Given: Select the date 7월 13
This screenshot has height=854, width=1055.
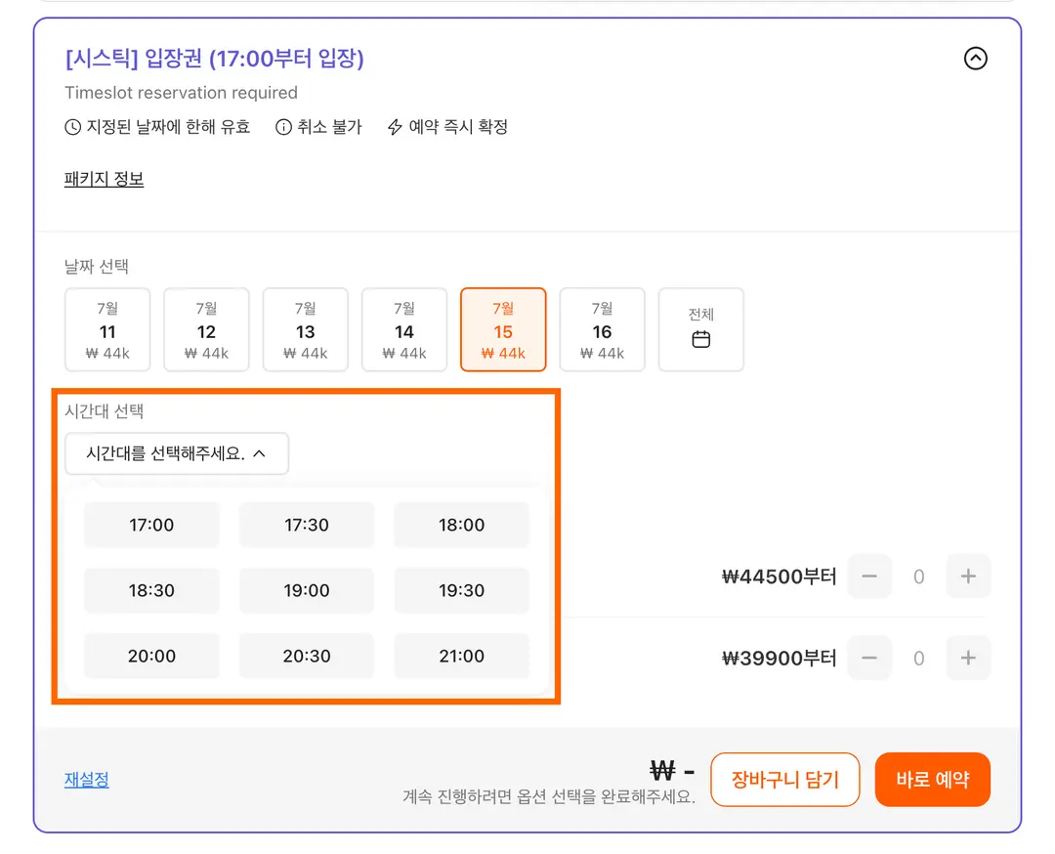Looking at the screenshot, I should click(306, 329).
